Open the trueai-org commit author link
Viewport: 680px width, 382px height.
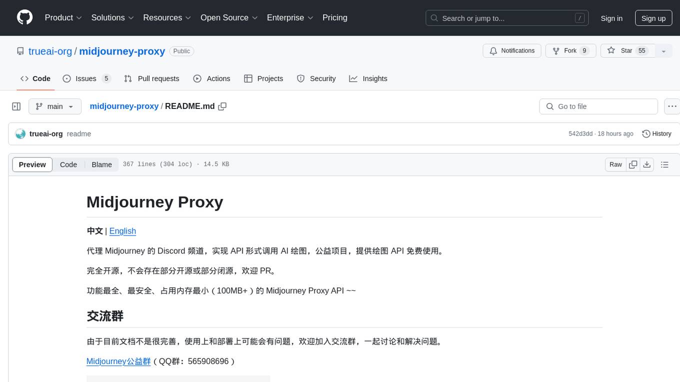pyautogui.click(x=46, y=134)
